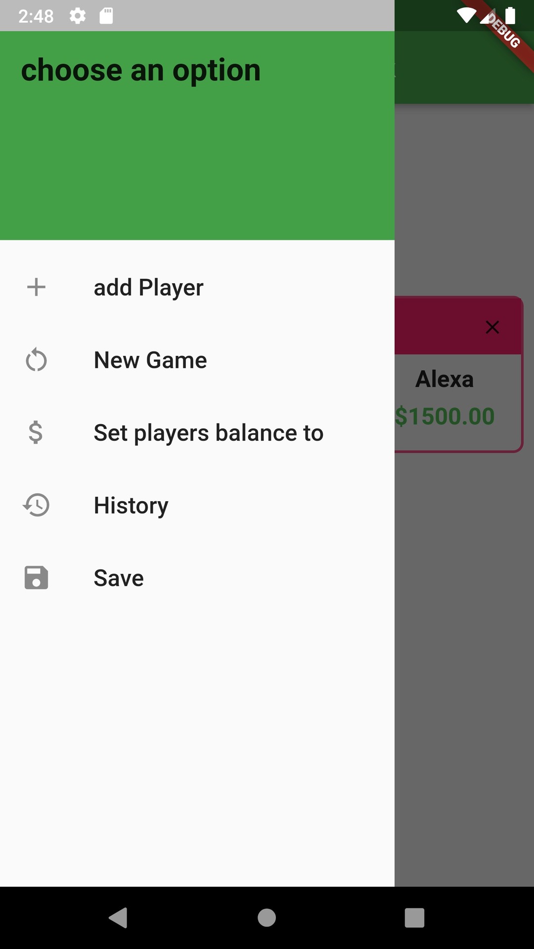Image resolution: width=534 pixels, height=949 pixels.
Task: Click the refresh icon for New Game
Action: click(36, 360)
